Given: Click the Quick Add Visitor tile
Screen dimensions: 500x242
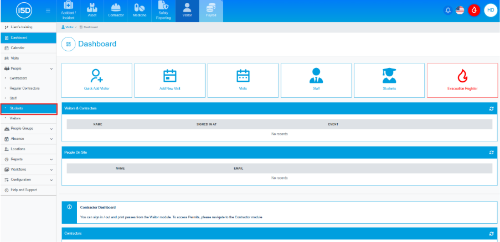Looking at the screenshot, I should coord(97,80).
